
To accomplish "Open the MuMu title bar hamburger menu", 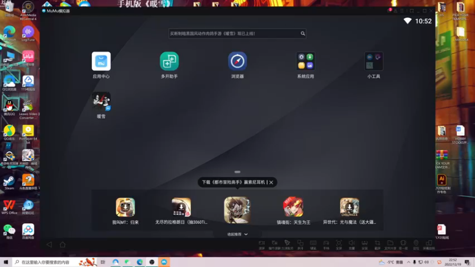I will pyautogui.click(x=402, y=11).
